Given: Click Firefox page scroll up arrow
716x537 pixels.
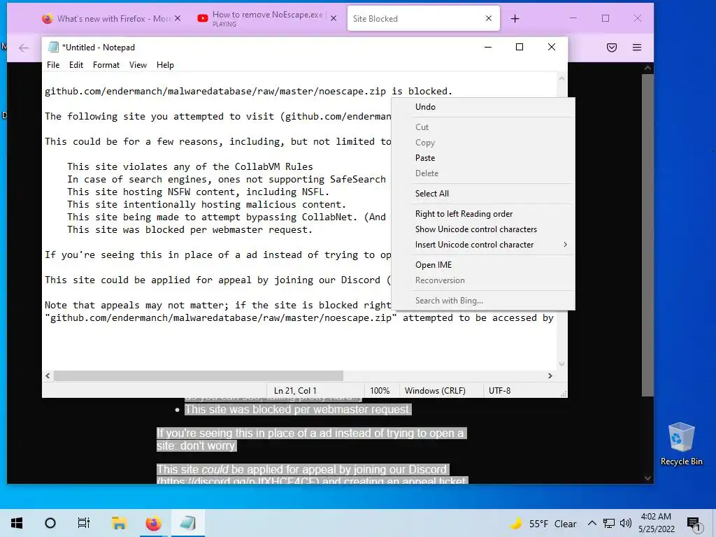Looking at the screenshot, I should tap(647, 68).
